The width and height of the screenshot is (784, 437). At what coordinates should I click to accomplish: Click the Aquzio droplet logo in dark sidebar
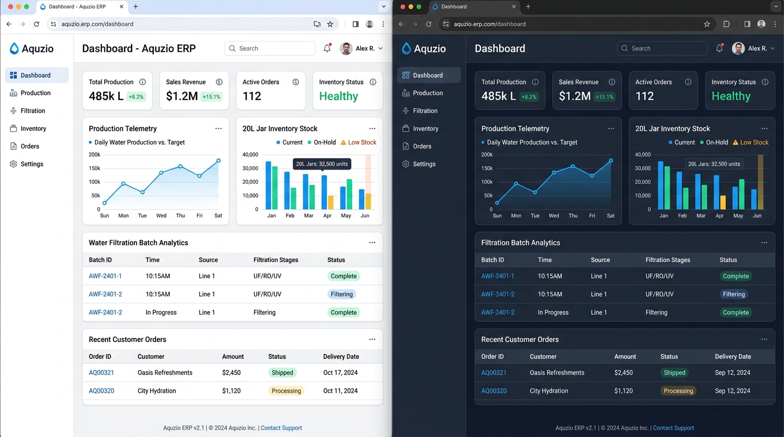tap(406, 48)
